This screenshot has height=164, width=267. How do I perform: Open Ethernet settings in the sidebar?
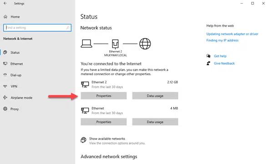tap(17, 64)
